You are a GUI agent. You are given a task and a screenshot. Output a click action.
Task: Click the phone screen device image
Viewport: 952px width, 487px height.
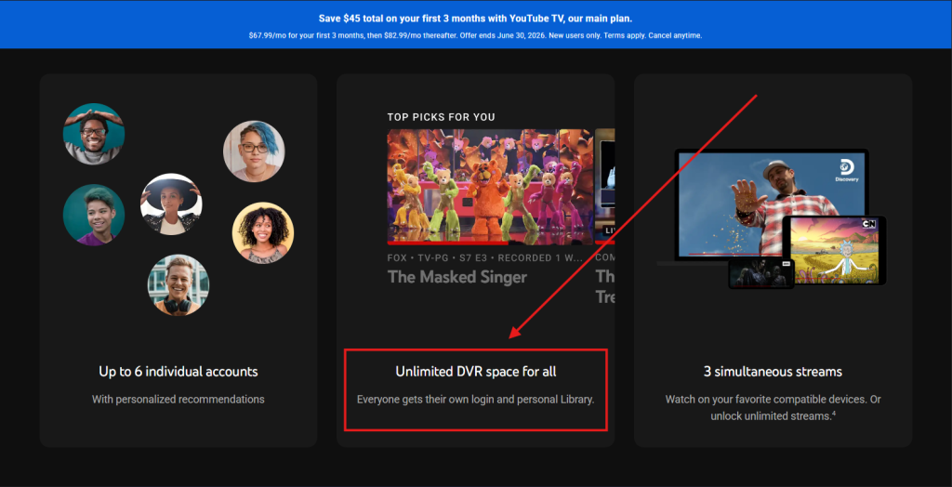761,272
